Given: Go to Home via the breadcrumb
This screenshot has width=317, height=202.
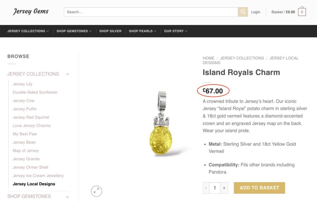Looking at the screenshot, I should [x=209, y=58].
